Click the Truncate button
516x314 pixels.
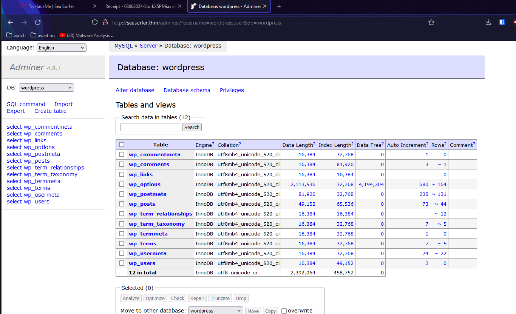220,298
